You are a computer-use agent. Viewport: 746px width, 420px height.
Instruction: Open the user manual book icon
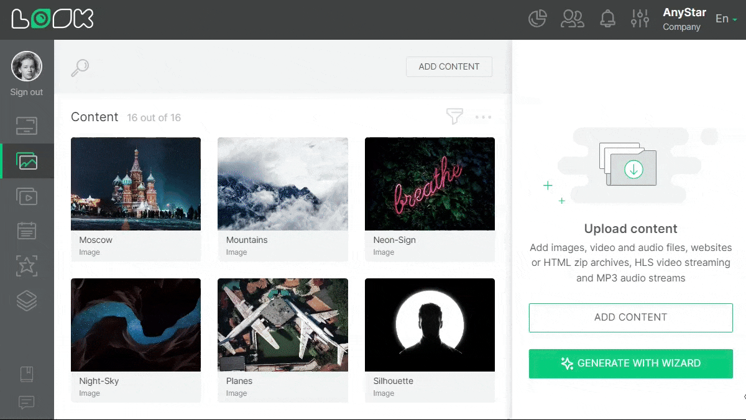coord(26,373)
